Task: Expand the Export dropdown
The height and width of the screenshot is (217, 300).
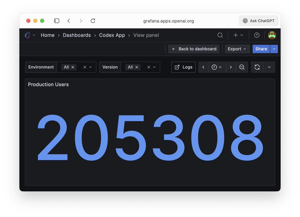Action: pos(237,49)
